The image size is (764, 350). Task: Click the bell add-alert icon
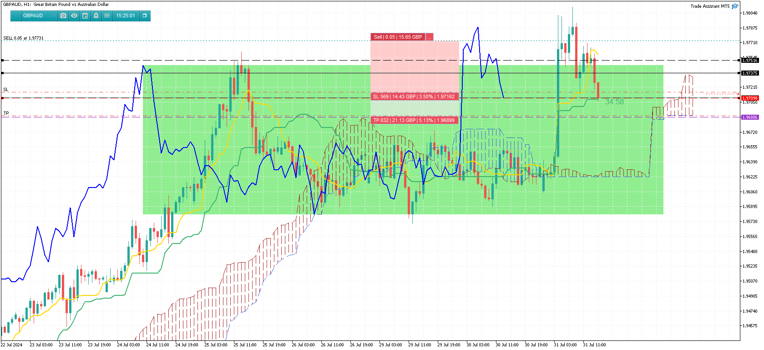(x=96, y=15)
